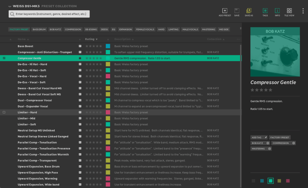
Task: Select the dark gray color swatch in info panel
Action: [253, 181]
